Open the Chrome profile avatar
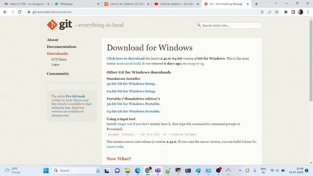Screen dimensions: 313x176 point(301,12)
